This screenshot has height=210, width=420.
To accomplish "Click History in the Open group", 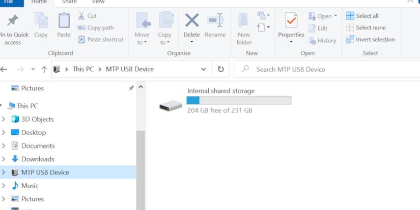I will pyautogui.click(x=322, y=41).
